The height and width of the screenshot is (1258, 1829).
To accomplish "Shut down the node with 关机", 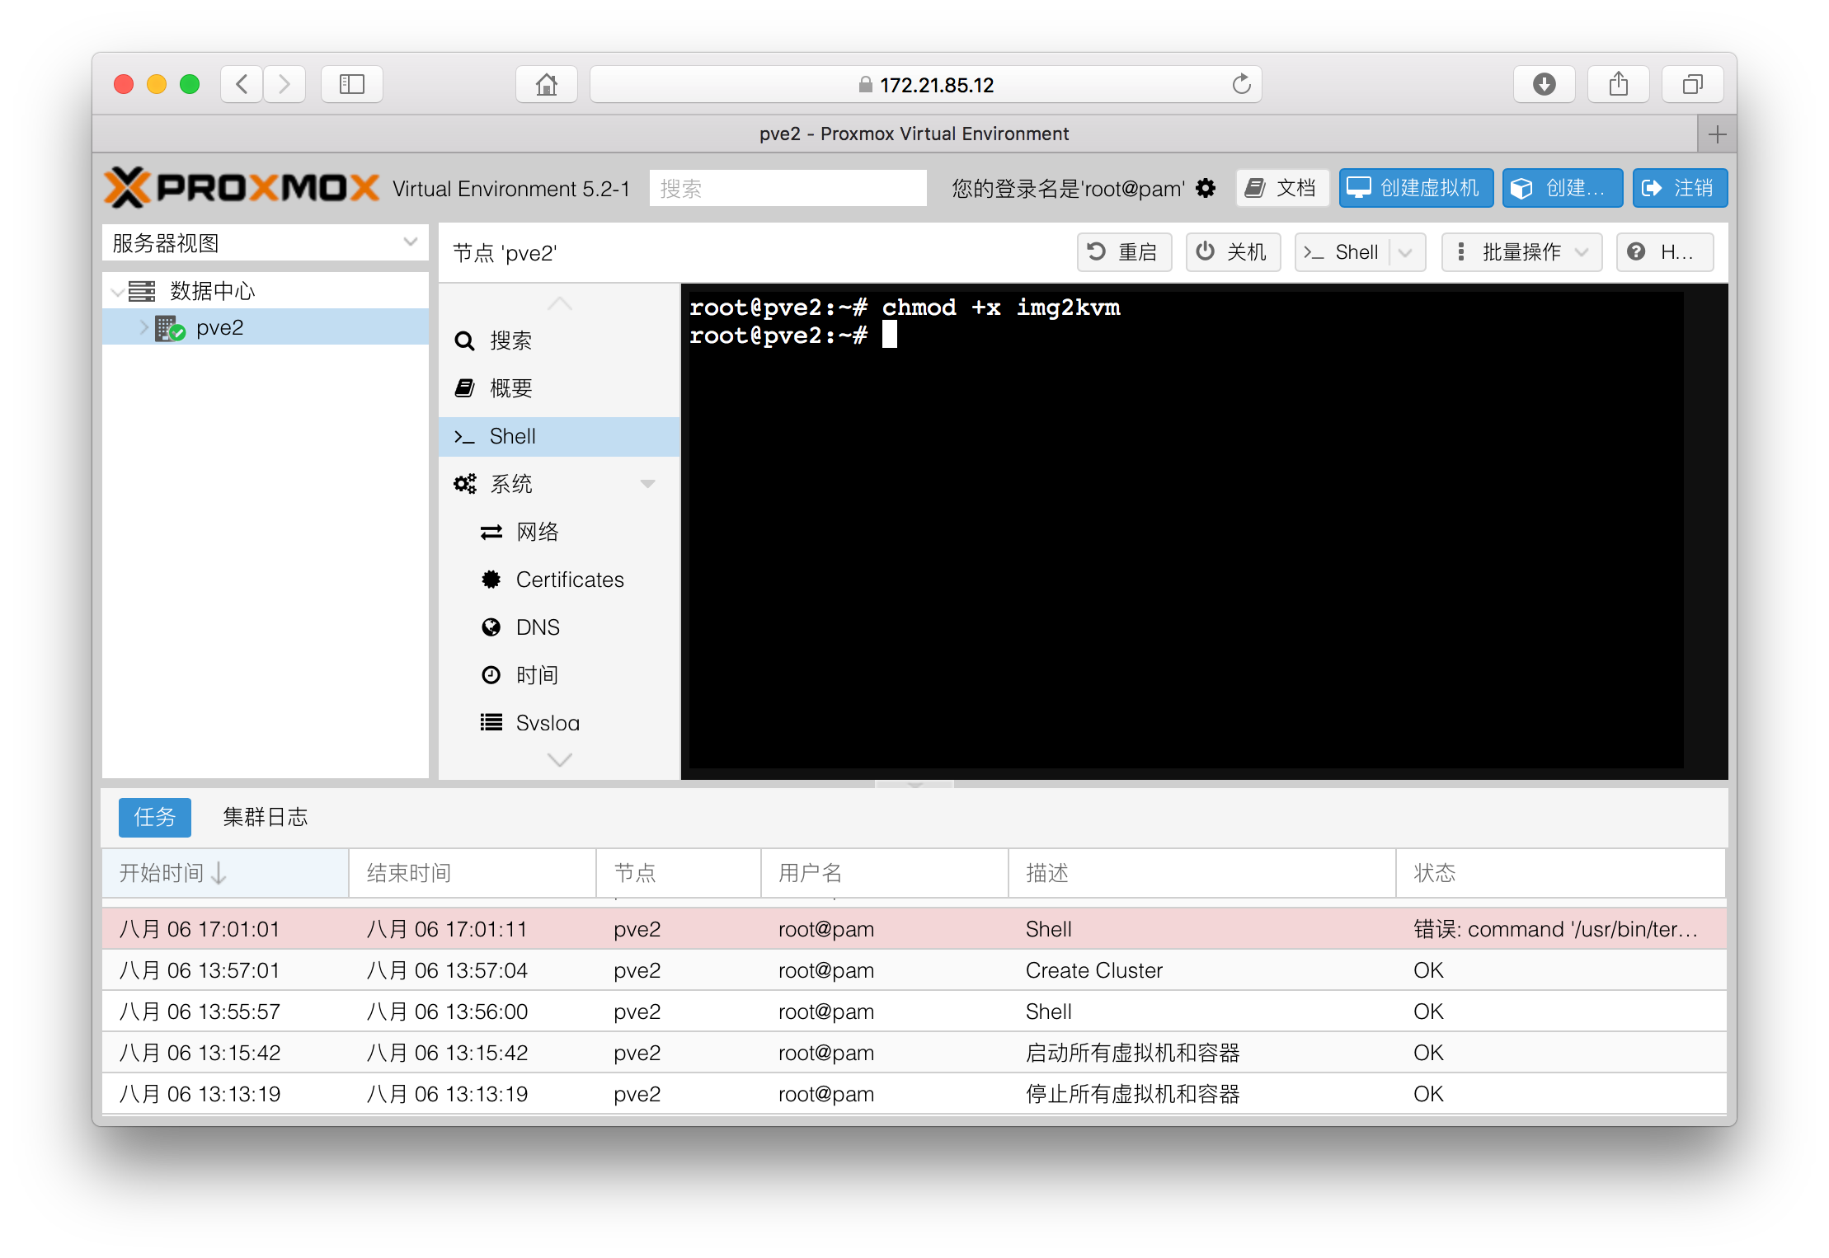I will [1233, 252].
